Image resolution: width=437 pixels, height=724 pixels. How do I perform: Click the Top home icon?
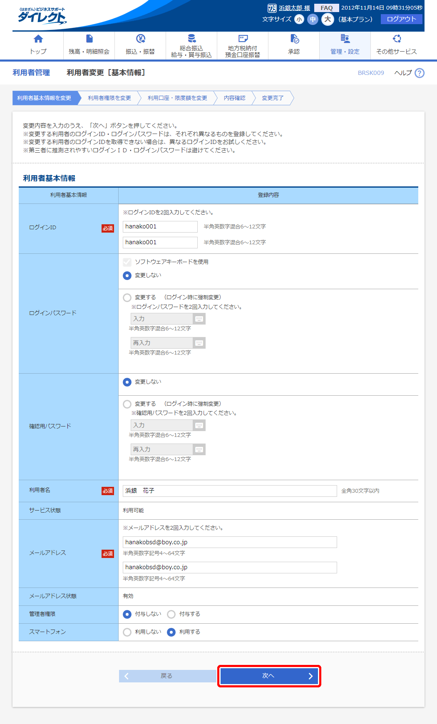coord(38,39)
